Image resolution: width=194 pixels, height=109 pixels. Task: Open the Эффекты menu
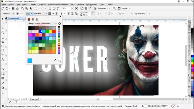click(42, 5)
